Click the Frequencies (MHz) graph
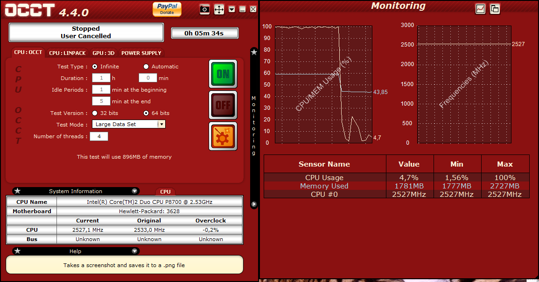The image size is (539, 282). (464, 84)
